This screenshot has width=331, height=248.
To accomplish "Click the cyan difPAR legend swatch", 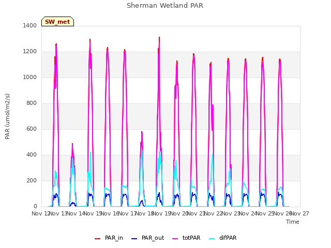I will coord(212,239).
